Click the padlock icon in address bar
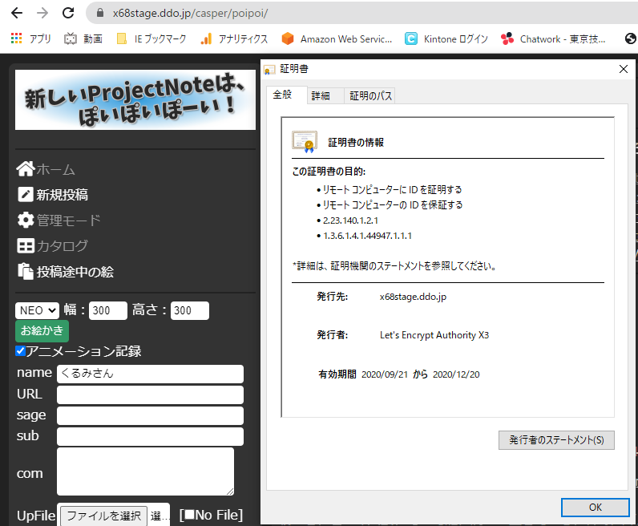Viewport: 638px width, 526px height. [100, 13]
